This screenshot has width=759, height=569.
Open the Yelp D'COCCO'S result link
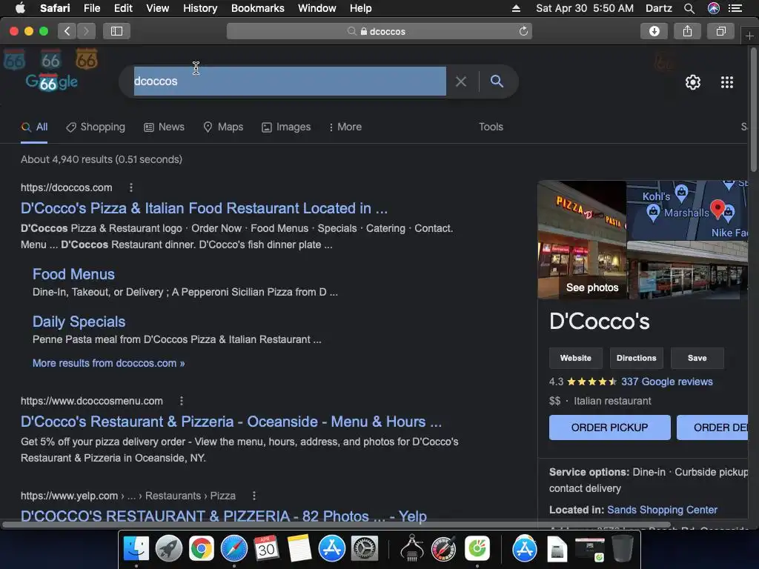(x=224, y=516)
